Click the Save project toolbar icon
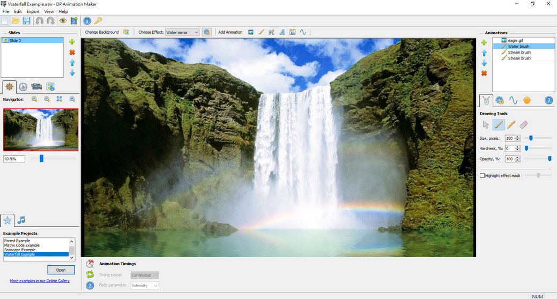Image resolution: width=557 pixels, height=299 pixels. tap(26, 21)
